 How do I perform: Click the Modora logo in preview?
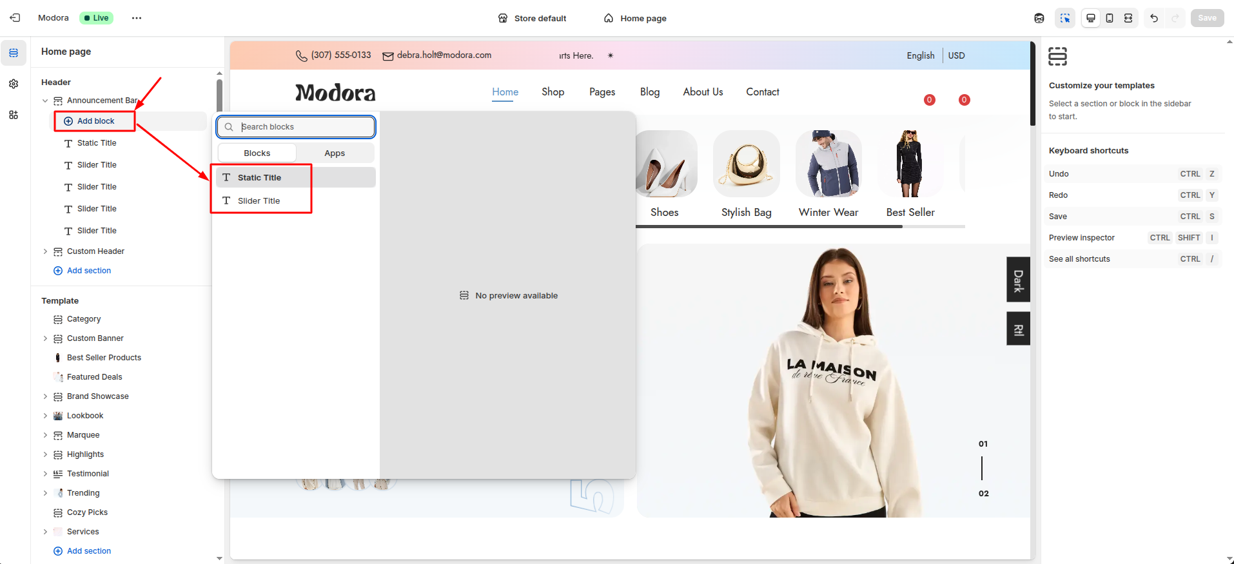335,93
